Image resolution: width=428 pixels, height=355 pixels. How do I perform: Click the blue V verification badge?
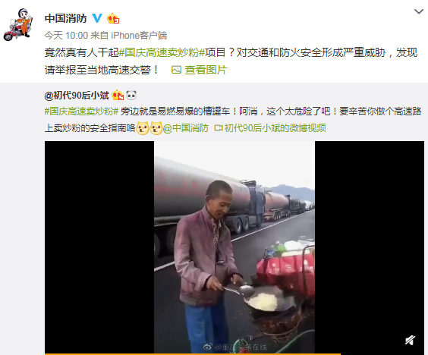tap(97, 18)
